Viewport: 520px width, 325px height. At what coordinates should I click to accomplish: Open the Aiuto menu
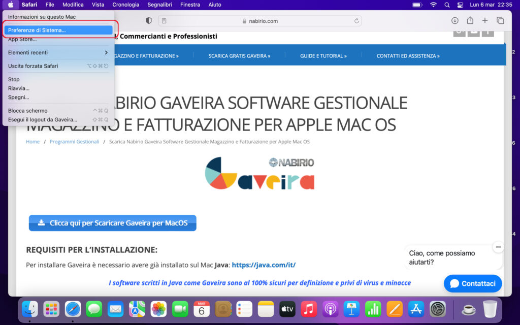215,5
